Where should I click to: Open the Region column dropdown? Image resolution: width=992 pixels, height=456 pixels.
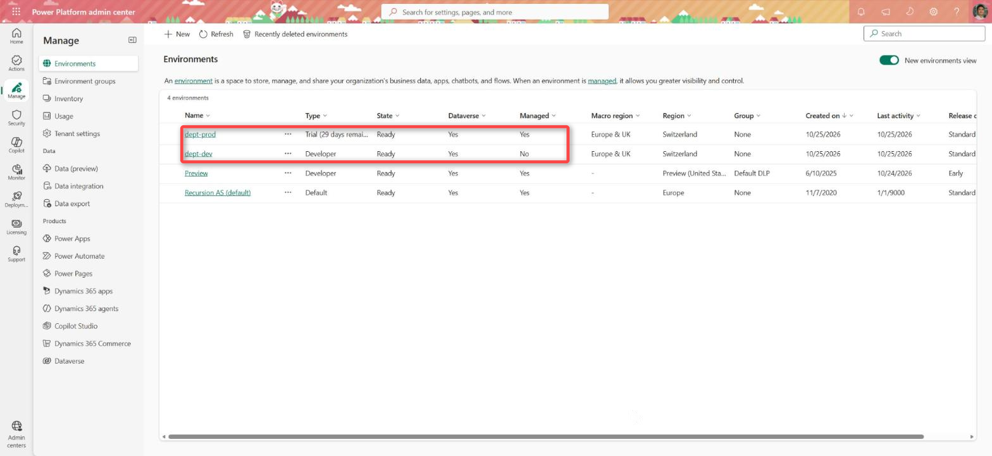coord(677,116)
